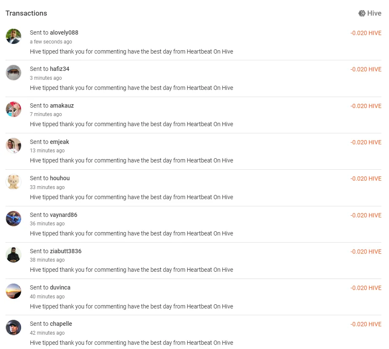Click the memo text in amakauz's transaction
This screenshot has height=349, width=389.
click(x=132, y=124)
